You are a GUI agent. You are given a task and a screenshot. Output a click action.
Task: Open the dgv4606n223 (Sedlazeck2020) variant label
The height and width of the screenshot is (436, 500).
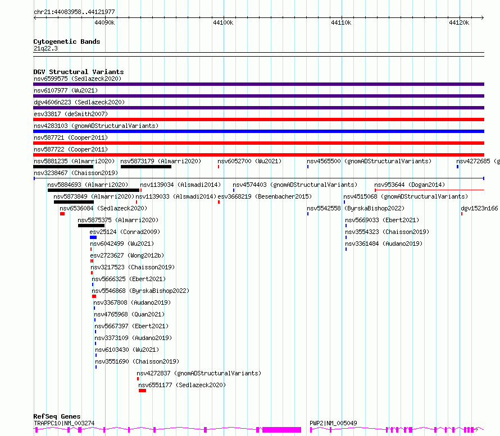point(79,102)
